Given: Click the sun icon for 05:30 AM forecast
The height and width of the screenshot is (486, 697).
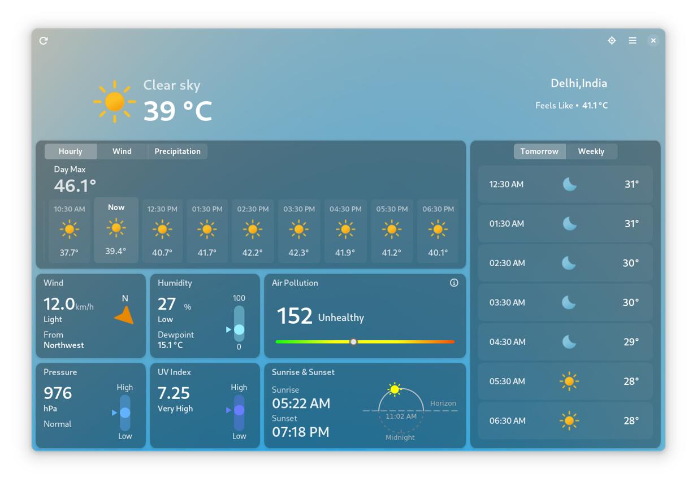Looking at the screenshot, I should tap(569, 381).
